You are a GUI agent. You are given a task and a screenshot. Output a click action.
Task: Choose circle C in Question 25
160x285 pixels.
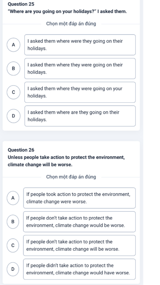coord(13,92)
